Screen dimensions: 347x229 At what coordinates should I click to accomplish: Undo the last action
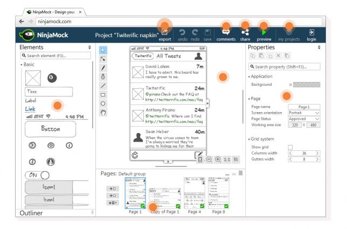(x=182, y=32)
